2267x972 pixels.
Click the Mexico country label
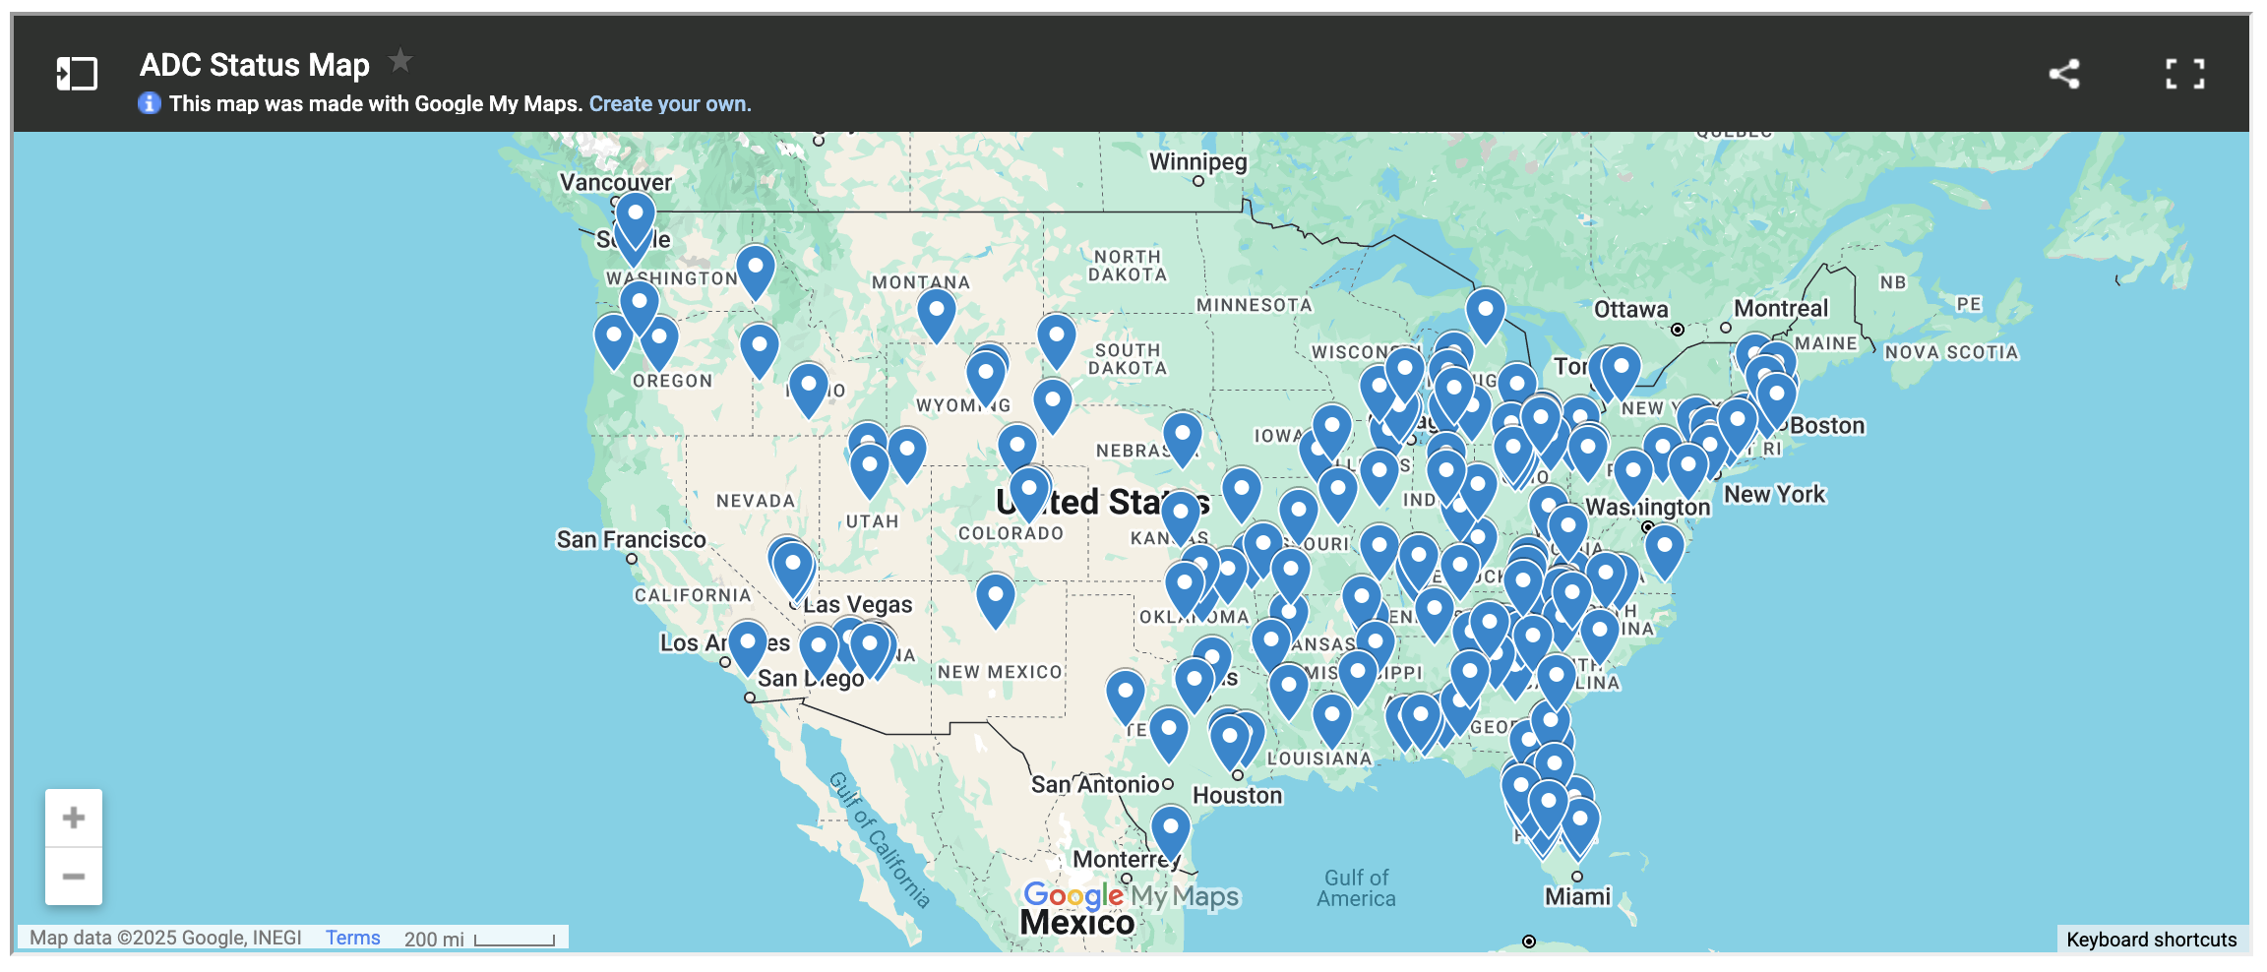(1076, 923)
